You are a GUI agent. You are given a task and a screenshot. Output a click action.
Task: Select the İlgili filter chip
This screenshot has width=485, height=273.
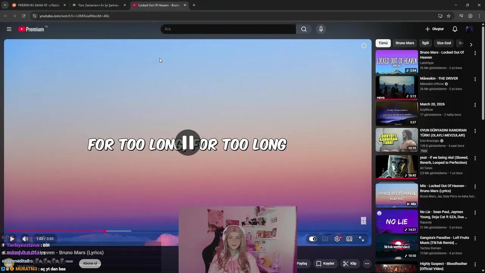coord(425,43)
